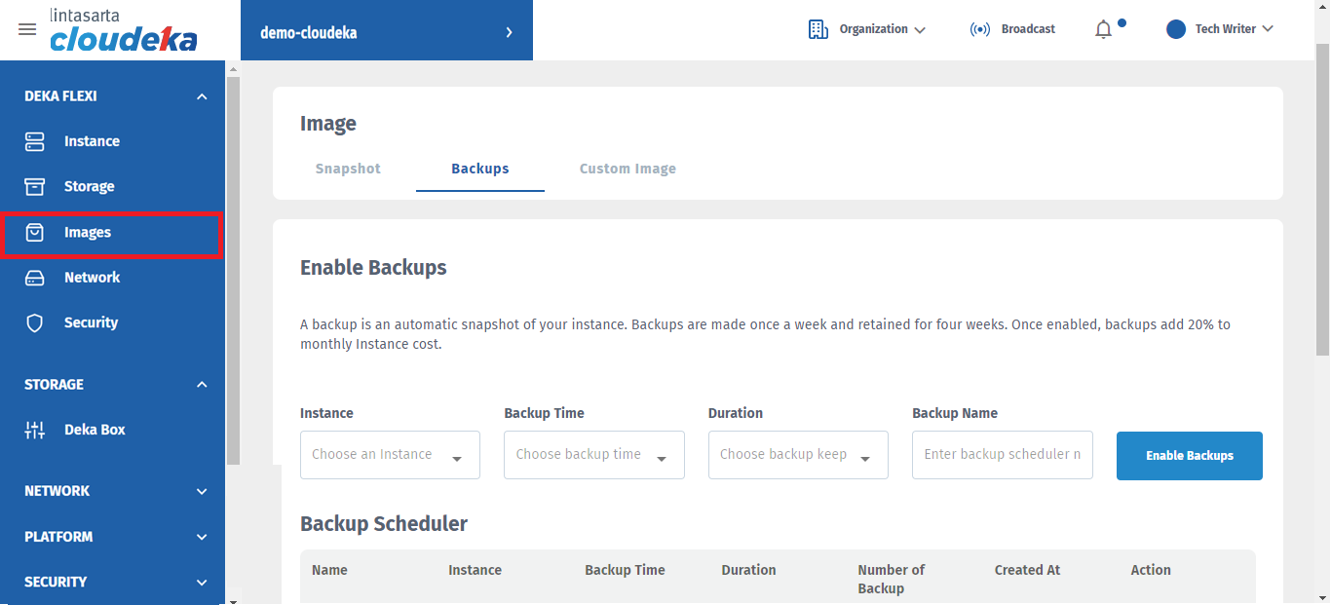Open the Choose backup time dropdown
Viewport: 1331px width, 605px height.
click(x=593, y=455)
